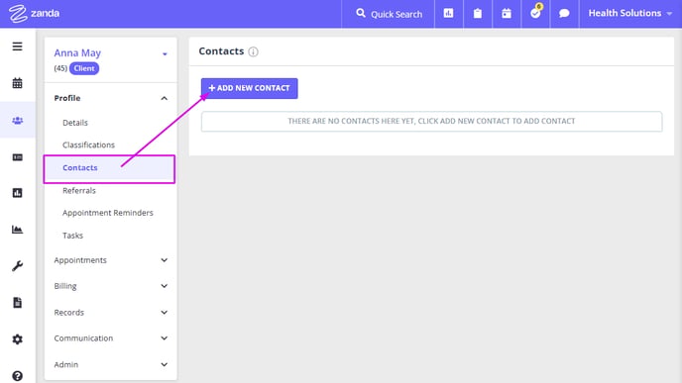Select the clients group icon in sidebar
The width and height of the screenshot is (682, 383).
click(18, 121)
